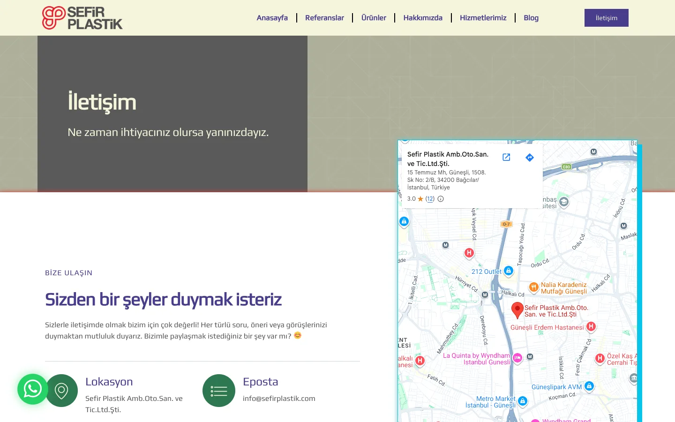Click the İletişim button in header

click(607, 18)
